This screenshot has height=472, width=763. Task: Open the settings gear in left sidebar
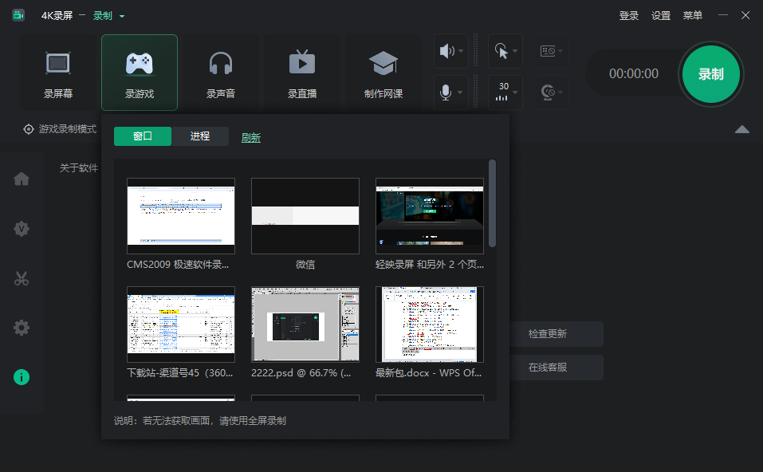pyautogui.click(x=22, y=327)
